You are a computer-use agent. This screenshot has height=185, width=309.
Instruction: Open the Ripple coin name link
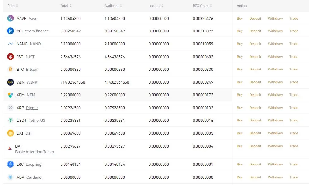tap(32, 108)
